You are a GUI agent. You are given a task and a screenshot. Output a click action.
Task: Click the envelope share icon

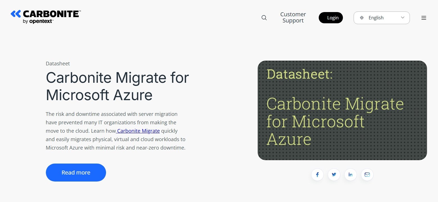coord(367,174)
